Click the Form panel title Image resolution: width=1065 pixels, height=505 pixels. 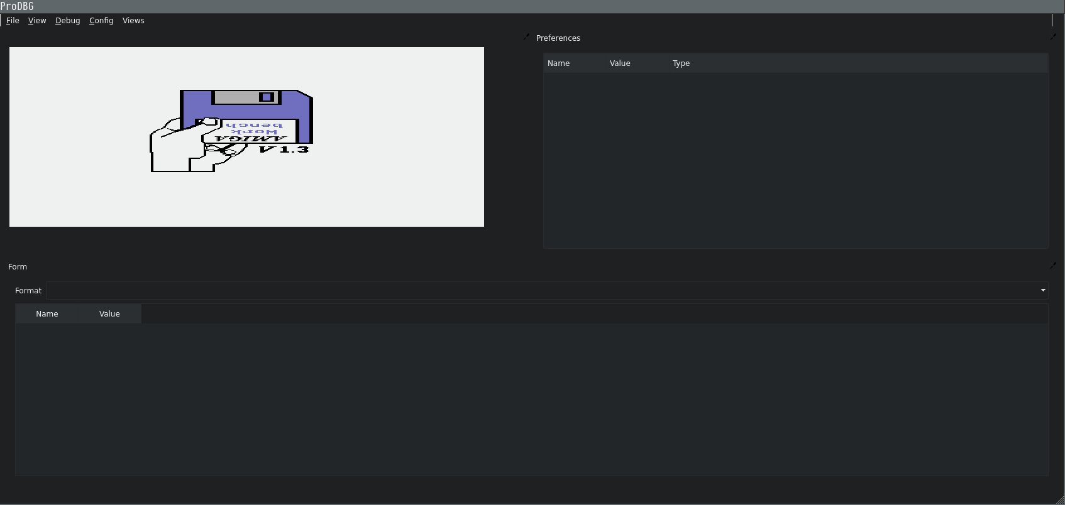pyautogui.click(x=18, y=267)
